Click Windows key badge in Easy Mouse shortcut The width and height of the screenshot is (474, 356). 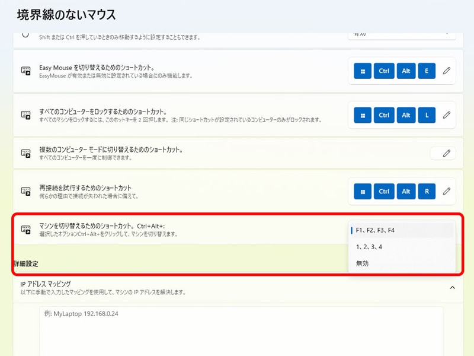363,71
